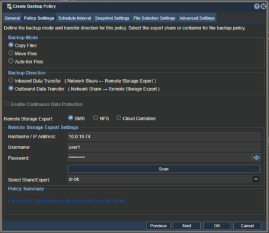The image size is (269, 233).
Task: Select NFS as remote storage export
Action: (96, 118)
